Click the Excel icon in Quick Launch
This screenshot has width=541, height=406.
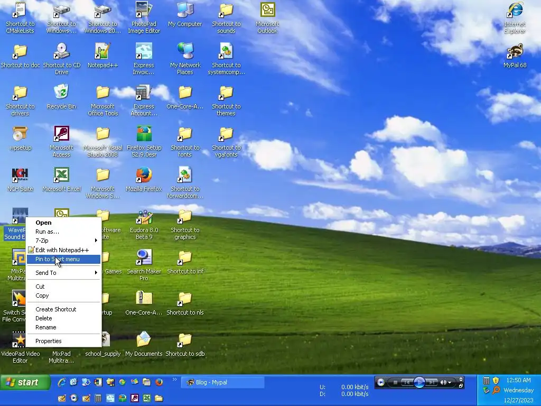(x=147, y=398)
